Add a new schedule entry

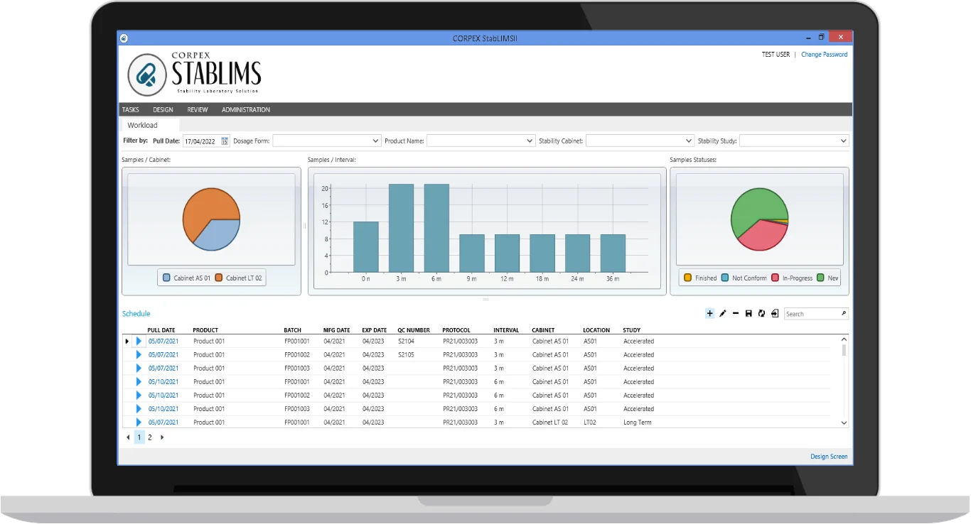pyautogui.click(x=710, y=313)
